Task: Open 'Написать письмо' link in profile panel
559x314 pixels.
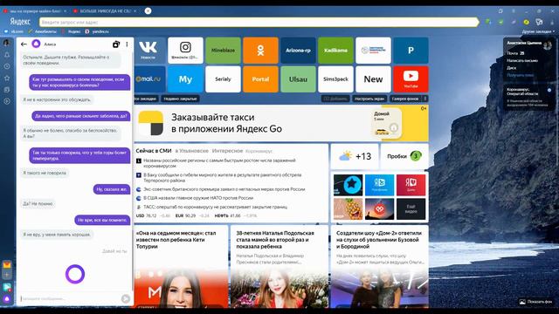Action: tap(522, 60)
